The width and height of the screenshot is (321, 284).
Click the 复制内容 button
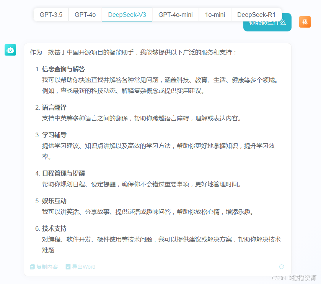pyautogui.click(x=44, y=267)
